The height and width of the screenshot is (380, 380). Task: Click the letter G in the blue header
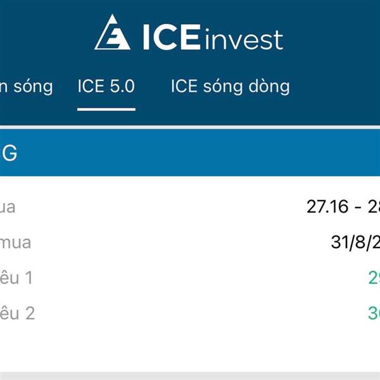[x=9, y=153]
